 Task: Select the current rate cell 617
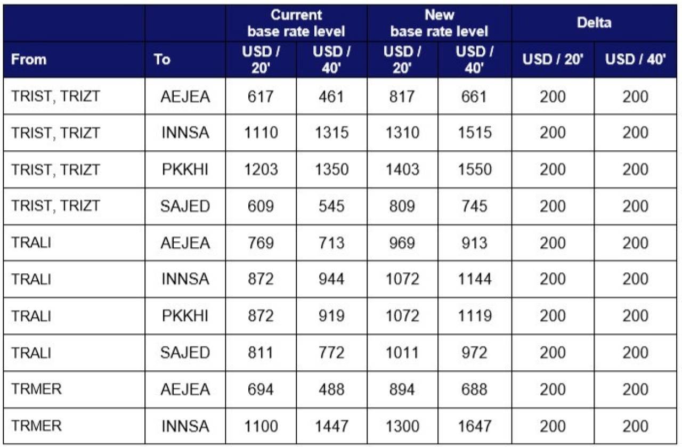point(261,96)
